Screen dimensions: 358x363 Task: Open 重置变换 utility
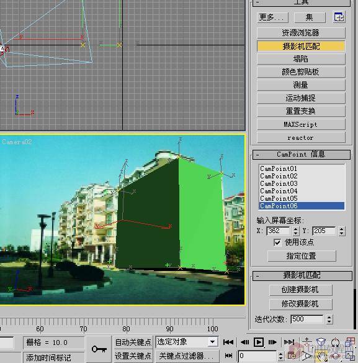tap(301, 111)
